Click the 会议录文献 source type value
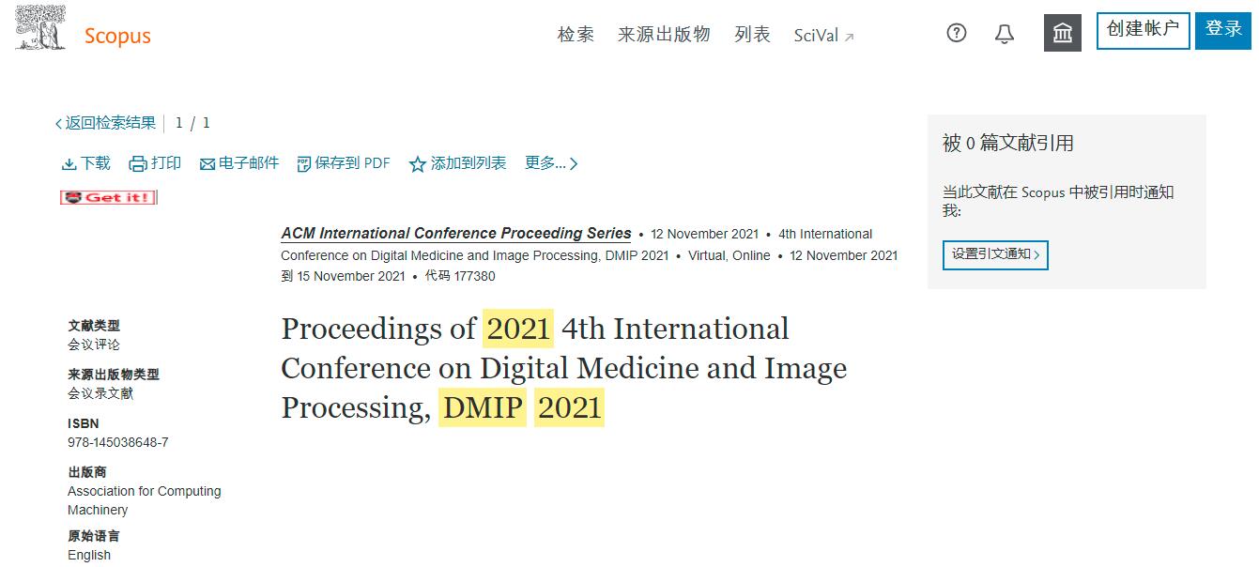 click(100, 393)
